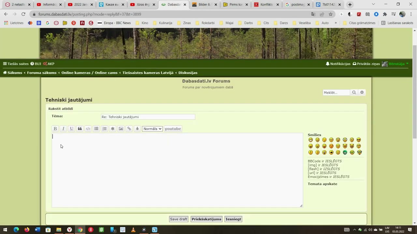Open the Kulinarija bookmarks folder
This screenshot has width=417, height=234.
tap(163, 23)
